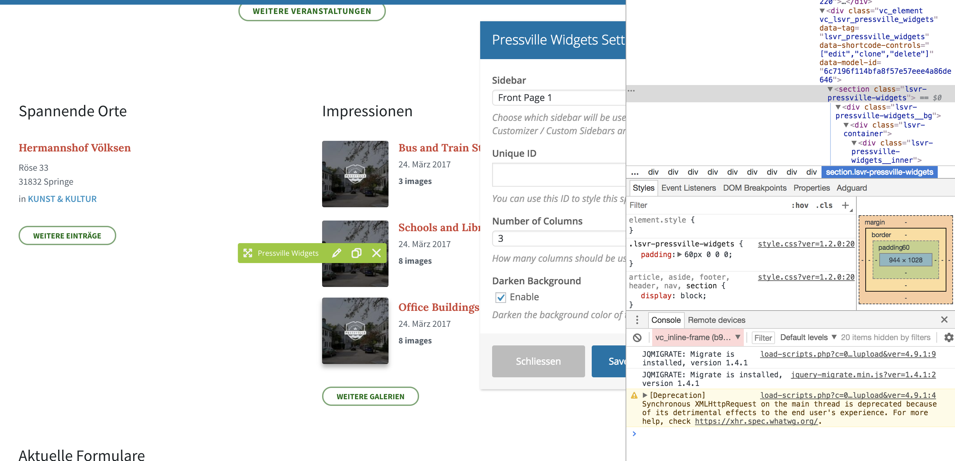The height and width of the screenshot is (461, 955).
Task: Open the Number of Columns dropdown
Action: (559, 238)
